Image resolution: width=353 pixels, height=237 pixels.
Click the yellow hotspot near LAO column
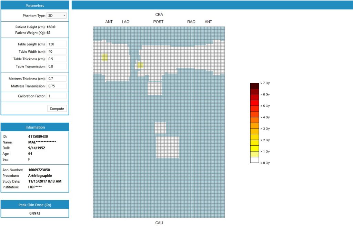(140, 65)
